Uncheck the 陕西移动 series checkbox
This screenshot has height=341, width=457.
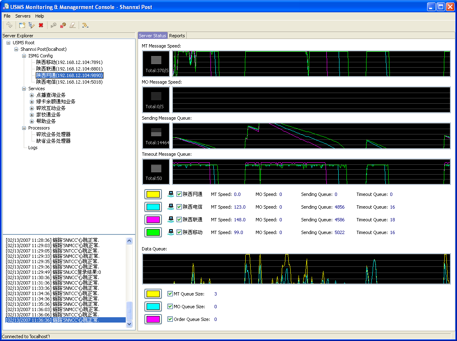[x=179, y=232]
